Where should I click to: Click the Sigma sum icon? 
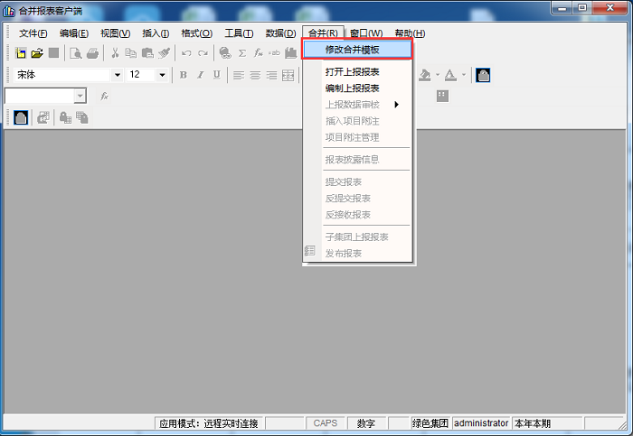click(x=241, y=53)
